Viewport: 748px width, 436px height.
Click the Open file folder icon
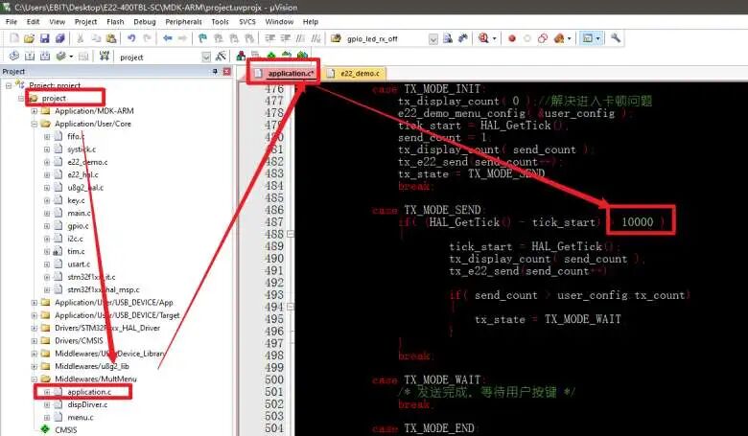[29, 39]
